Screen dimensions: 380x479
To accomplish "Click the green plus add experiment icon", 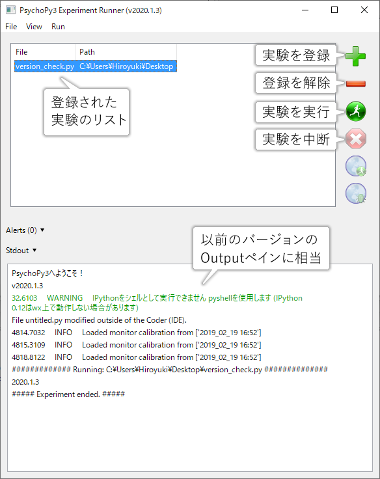I will click(x=355, y=56).
